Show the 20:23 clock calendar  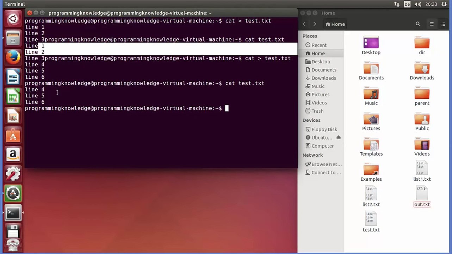[431, 4]
